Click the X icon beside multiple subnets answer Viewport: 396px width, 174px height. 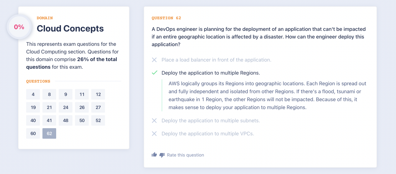pos(154,121)
